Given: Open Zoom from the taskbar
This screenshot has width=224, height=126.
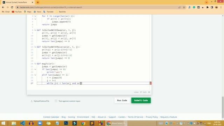Looking at the screenshot, I should tap(40, 123).
